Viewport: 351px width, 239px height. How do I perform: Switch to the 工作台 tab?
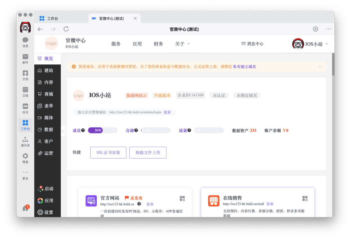point(48,18)
